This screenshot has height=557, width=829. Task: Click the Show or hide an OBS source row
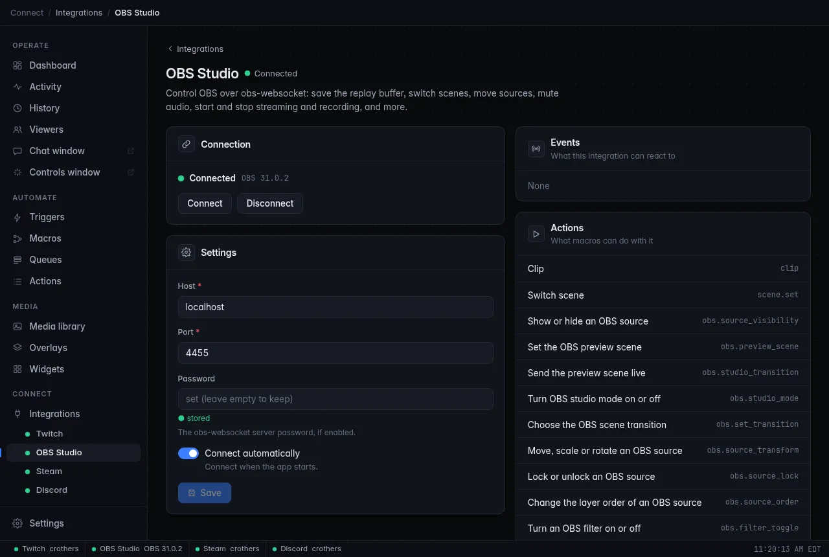[x=663, y=321]
